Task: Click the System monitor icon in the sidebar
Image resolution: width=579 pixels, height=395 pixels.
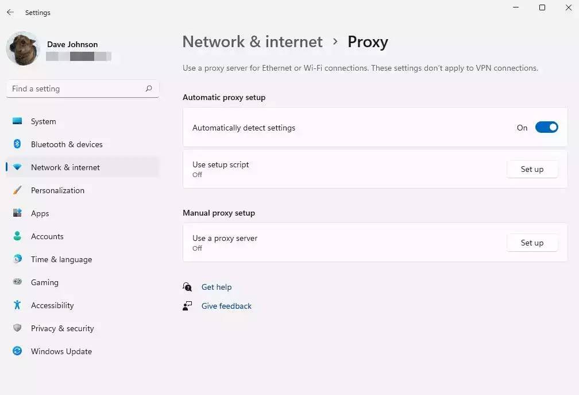Action: coord(17,121)
